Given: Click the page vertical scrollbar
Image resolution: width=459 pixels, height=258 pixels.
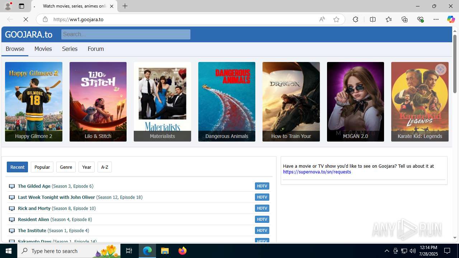Looking at the screenshot, I should click(455, 64).
